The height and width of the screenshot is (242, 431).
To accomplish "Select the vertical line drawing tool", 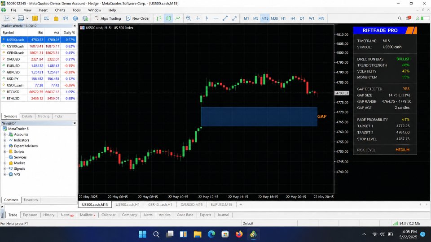I will click(207, 18).
